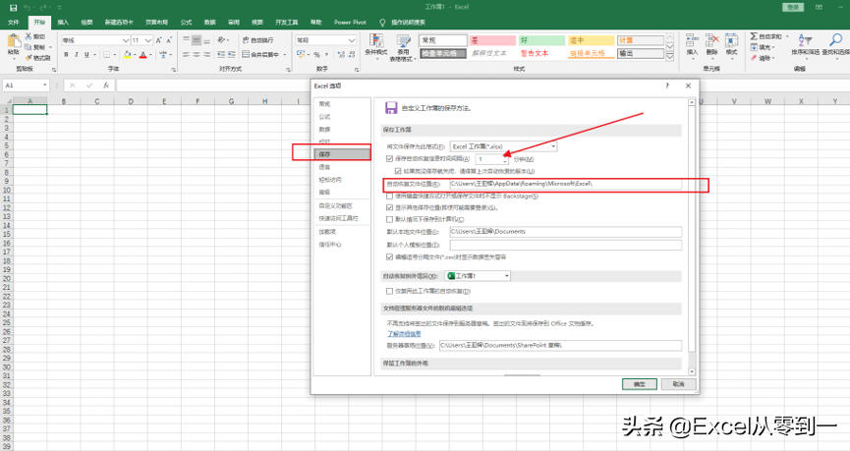Toggle Underline formatting

(86, 55)
